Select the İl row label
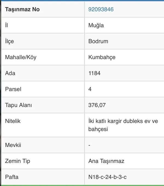Screen dimensions: 164x186 pos(7,26)
